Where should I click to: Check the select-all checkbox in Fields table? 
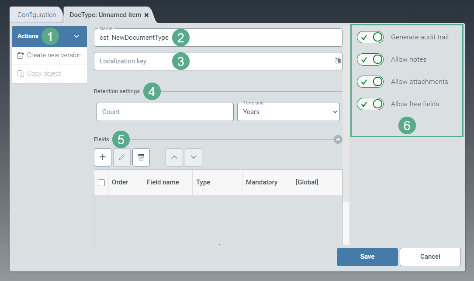click(x=101, y=183)
